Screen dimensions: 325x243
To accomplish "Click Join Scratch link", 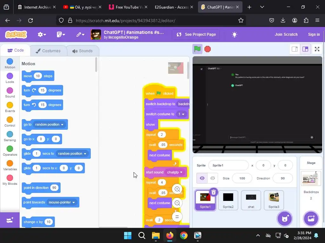I will [286, 34].
